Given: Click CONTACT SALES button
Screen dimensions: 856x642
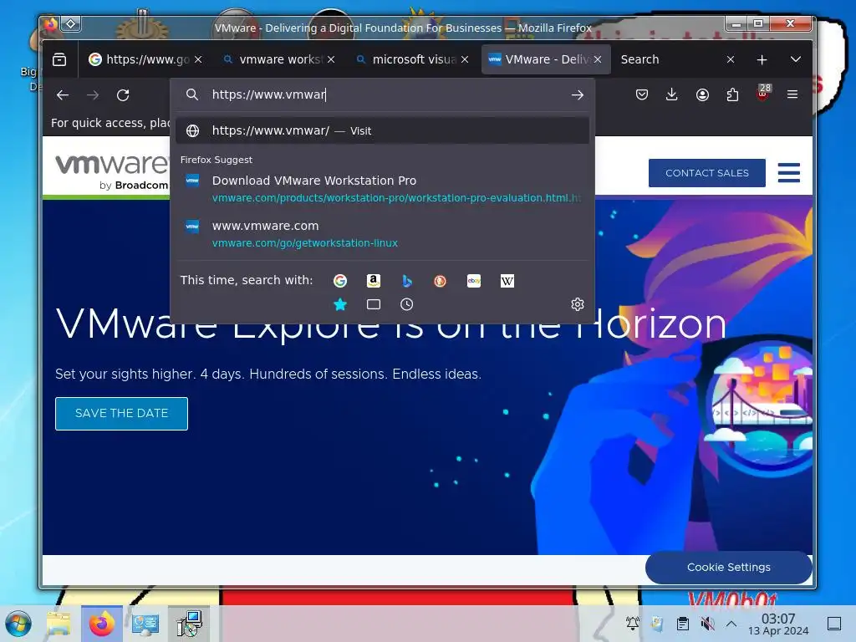Looking at the screenshot, I should pos(707,173).
